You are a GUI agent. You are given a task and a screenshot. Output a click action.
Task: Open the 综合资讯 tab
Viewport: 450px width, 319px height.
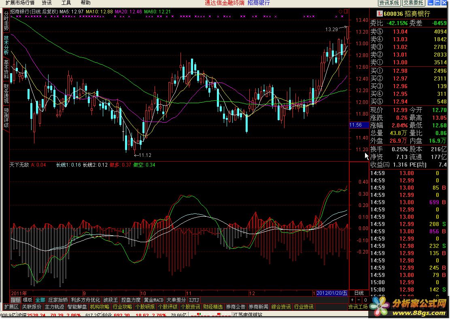click(281, 307)
